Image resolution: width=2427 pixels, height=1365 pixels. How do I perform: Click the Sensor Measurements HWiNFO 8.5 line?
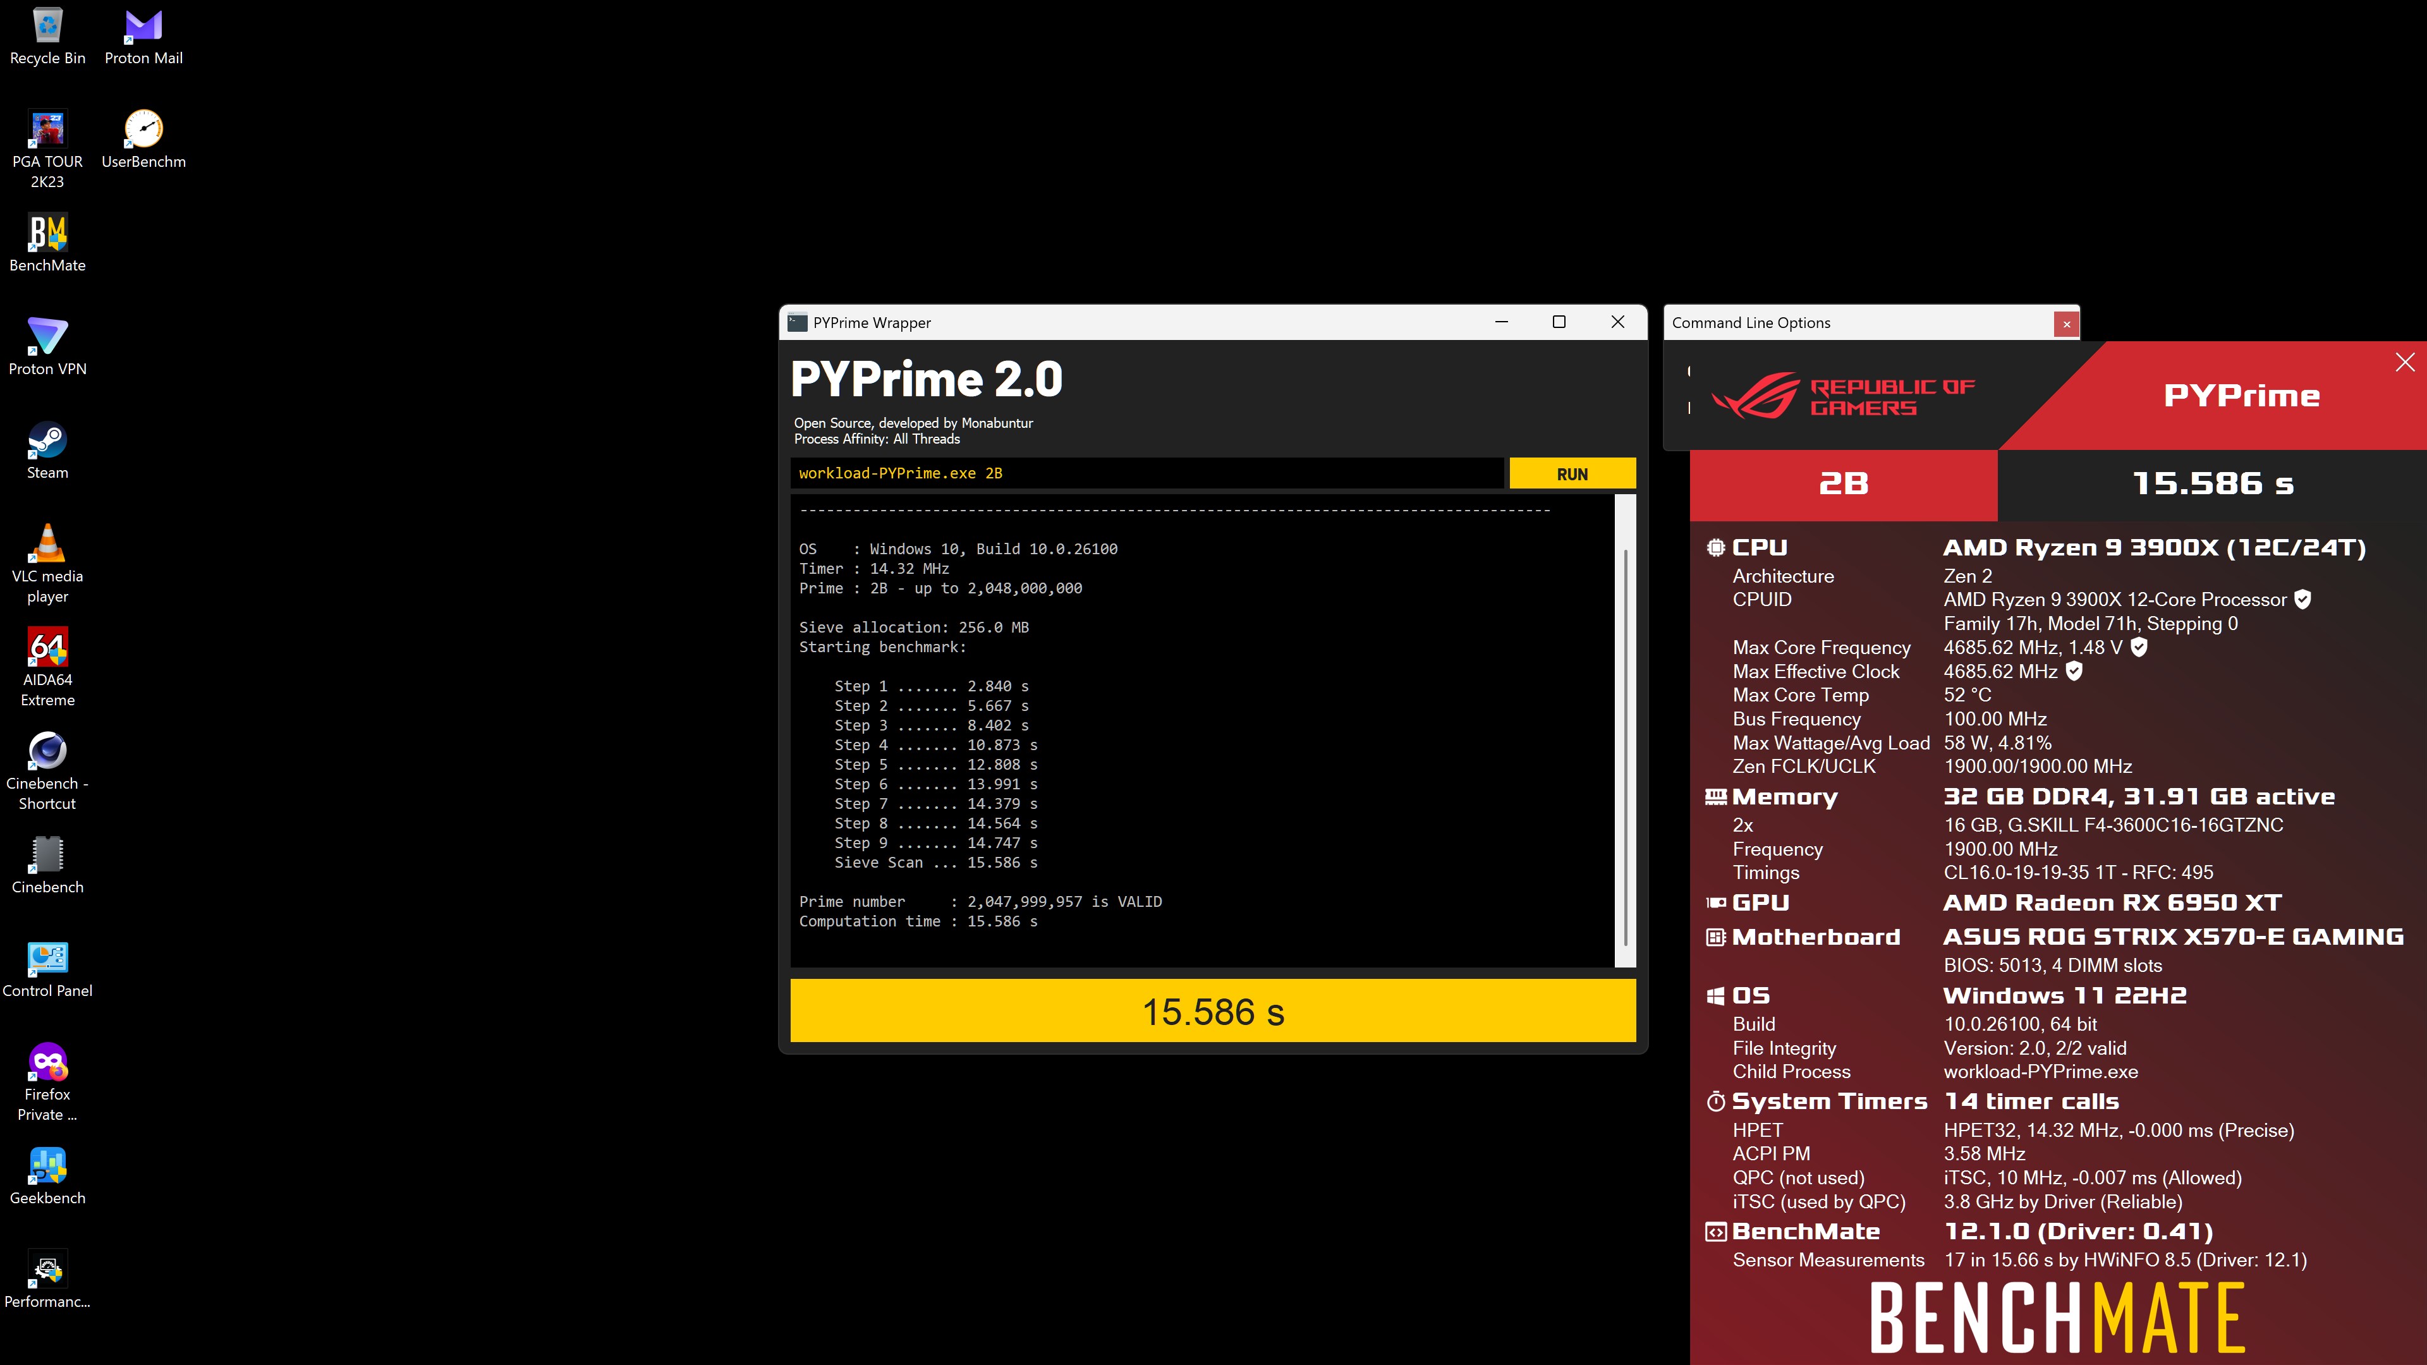[x=2126, y=1261]
